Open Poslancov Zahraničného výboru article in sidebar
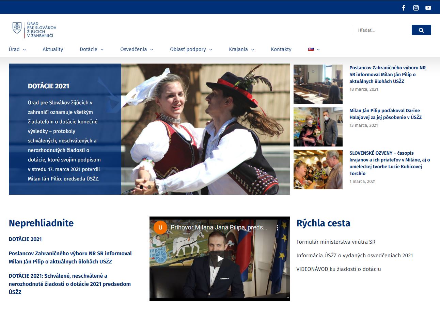440x310 pixels. pyautogui.click(x=388, y=74)
